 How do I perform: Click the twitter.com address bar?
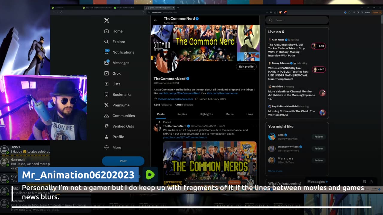point(206,12)
